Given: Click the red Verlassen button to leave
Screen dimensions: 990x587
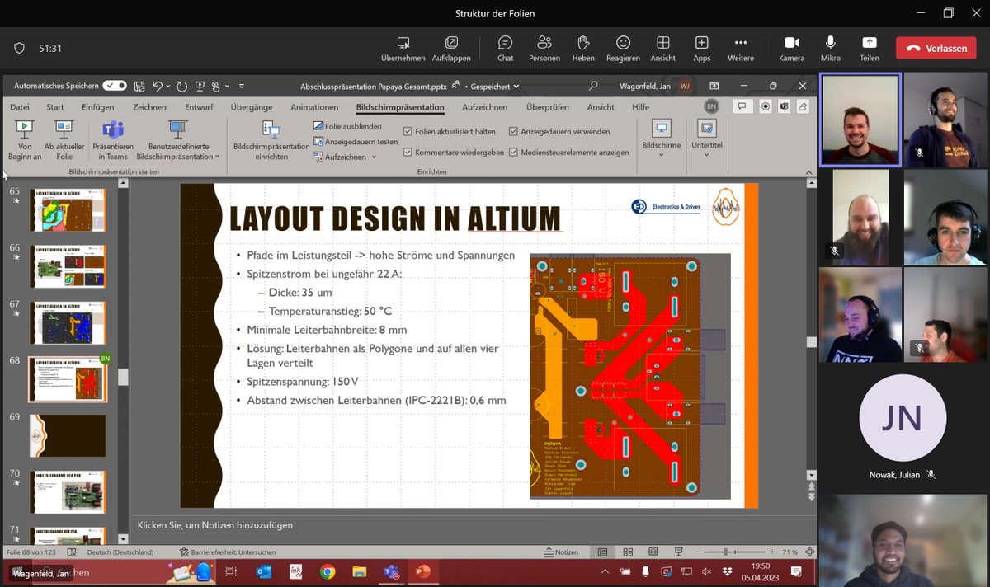Looking at the screenshot, I should tap(936, 48).
